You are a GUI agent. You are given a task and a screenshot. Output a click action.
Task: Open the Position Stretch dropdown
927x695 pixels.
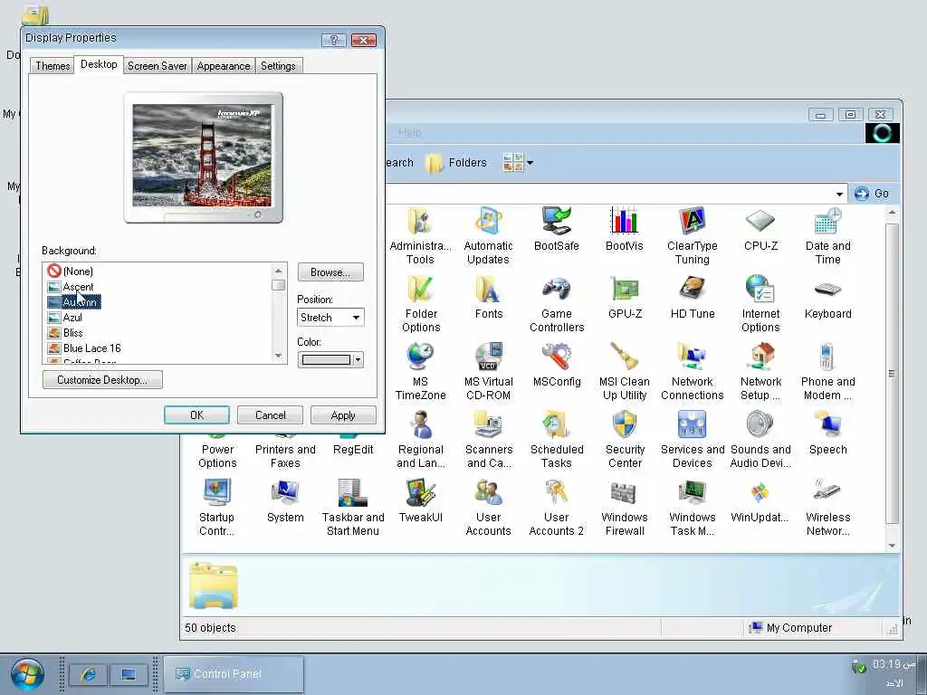pyautogui.click(x=330, y=318)
